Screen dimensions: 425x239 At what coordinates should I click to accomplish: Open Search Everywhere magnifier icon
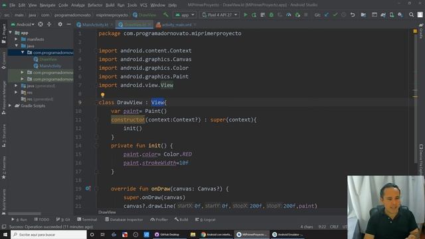tap(411, 15)
